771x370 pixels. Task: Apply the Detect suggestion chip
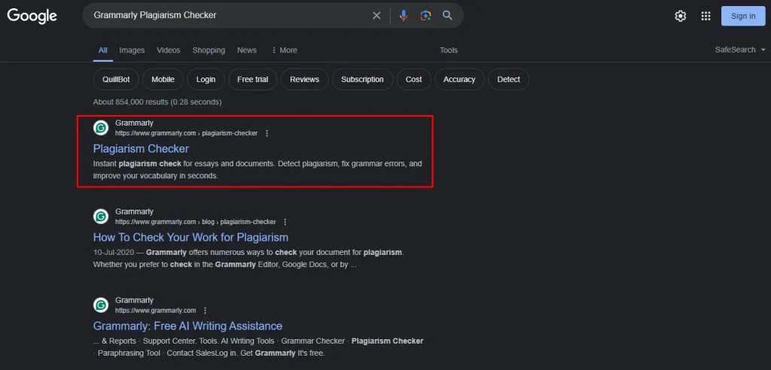point(508,79)
